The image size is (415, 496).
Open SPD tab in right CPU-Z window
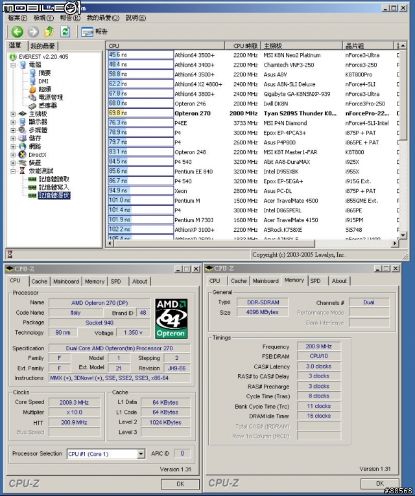316,280
